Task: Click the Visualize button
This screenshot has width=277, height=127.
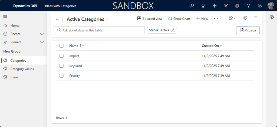Action: (248, 30)
